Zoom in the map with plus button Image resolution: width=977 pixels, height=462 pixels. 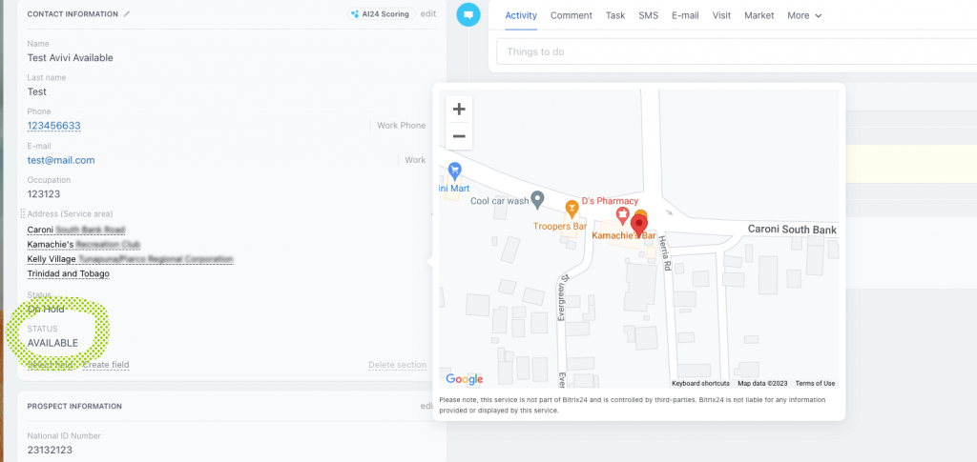tap(459, 110)
